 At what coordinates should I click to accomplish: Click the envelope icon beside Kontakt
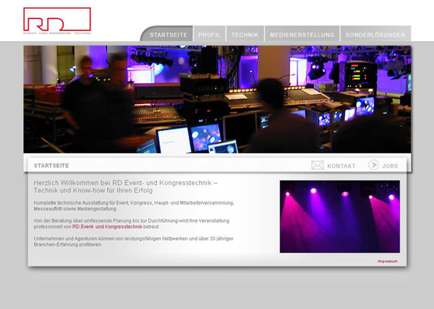(x=318, y=165)
